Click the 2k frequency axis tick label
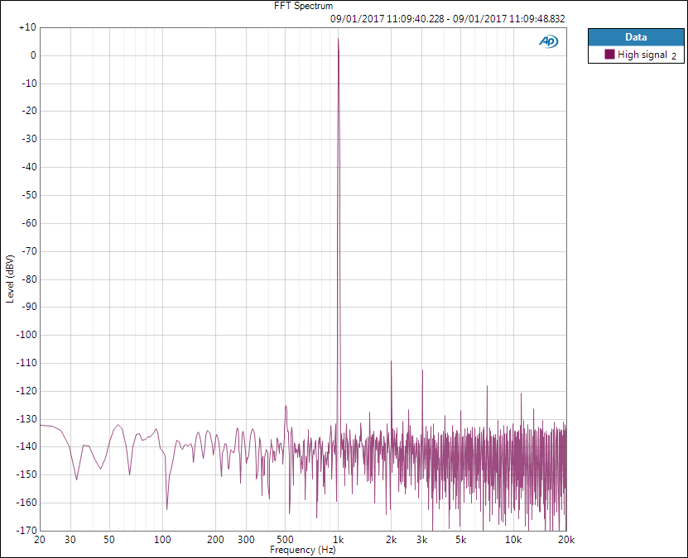 click(392, 540)
